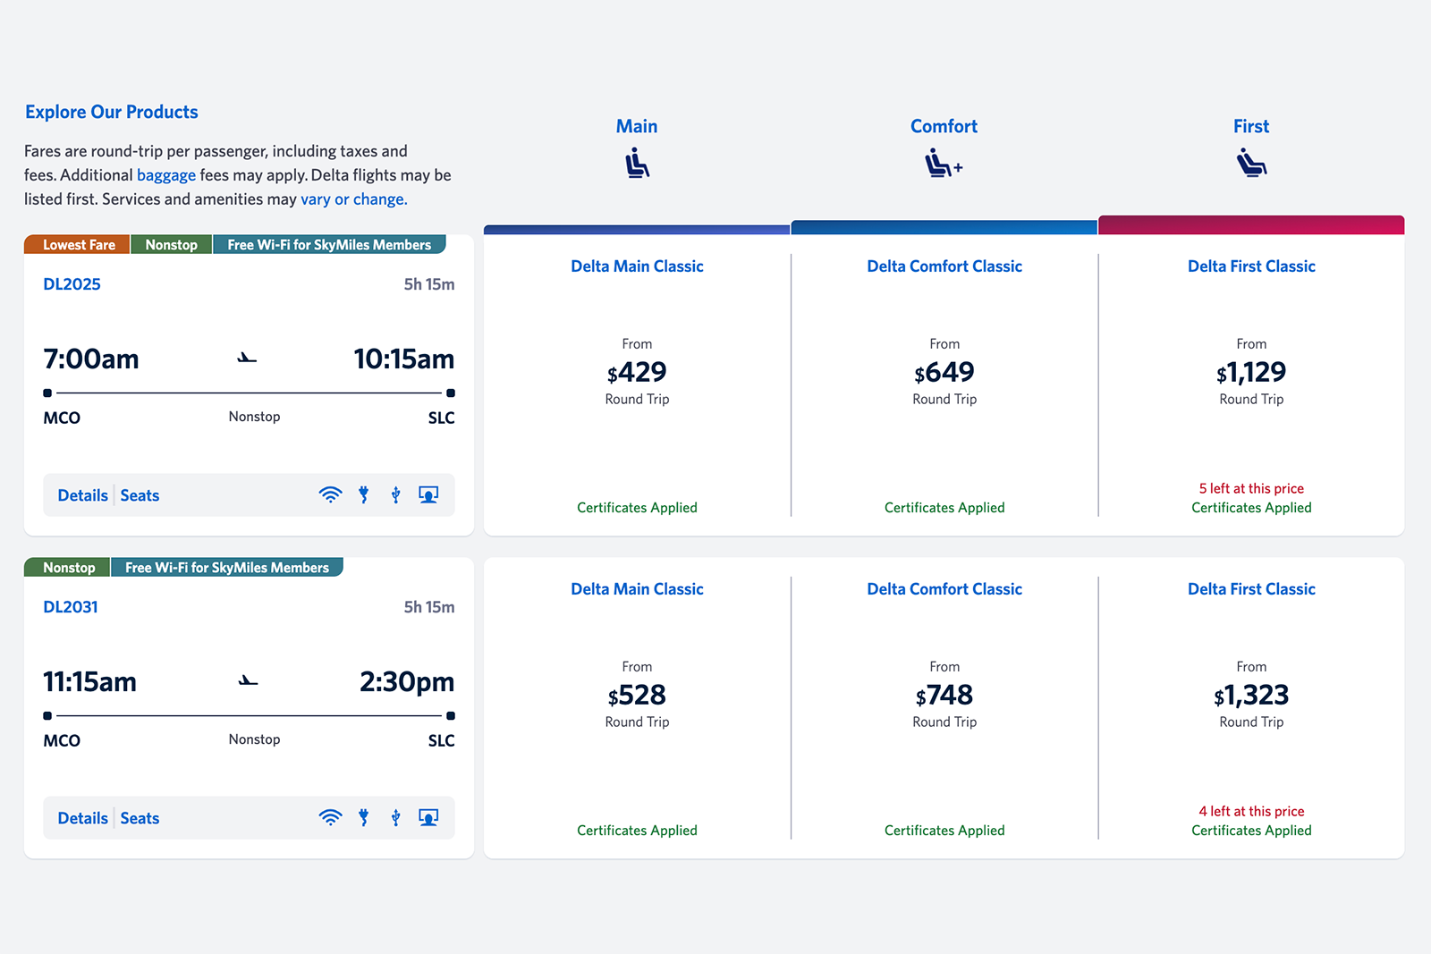Click Certificates Applied under $429 fare
The width and height of the screenshot is (1431, 954).
(x=637, y=508)
